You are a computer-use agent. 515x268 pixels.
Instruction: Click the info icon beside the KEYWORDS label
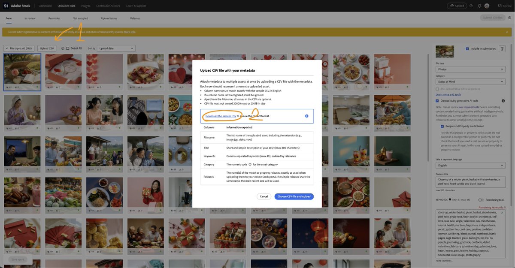(x=450, y=199)
